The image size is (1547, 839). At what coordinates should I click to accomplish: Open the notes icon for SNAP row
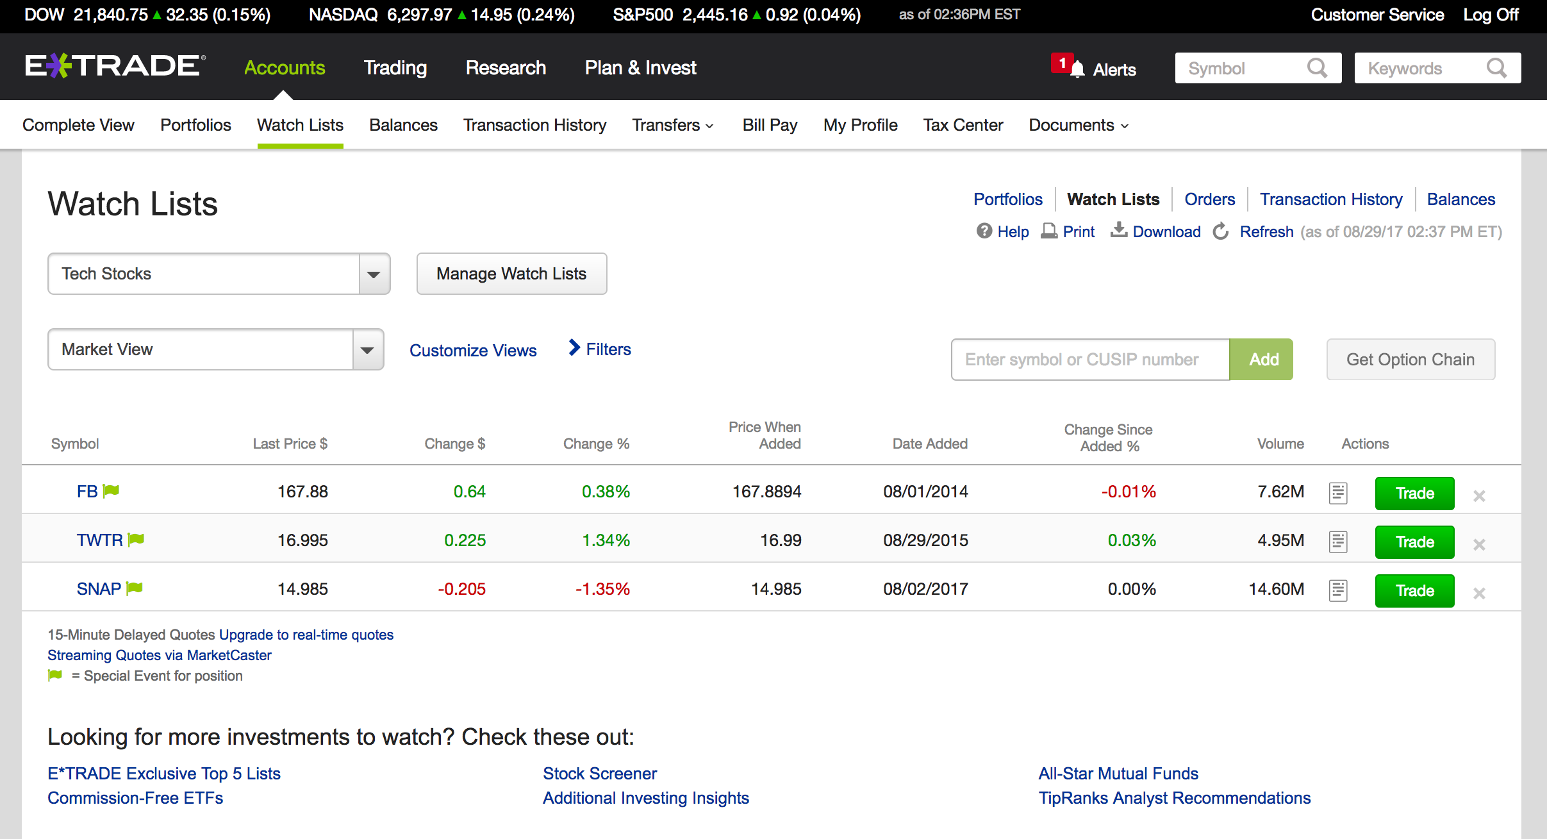click(x=1337, y=590)
